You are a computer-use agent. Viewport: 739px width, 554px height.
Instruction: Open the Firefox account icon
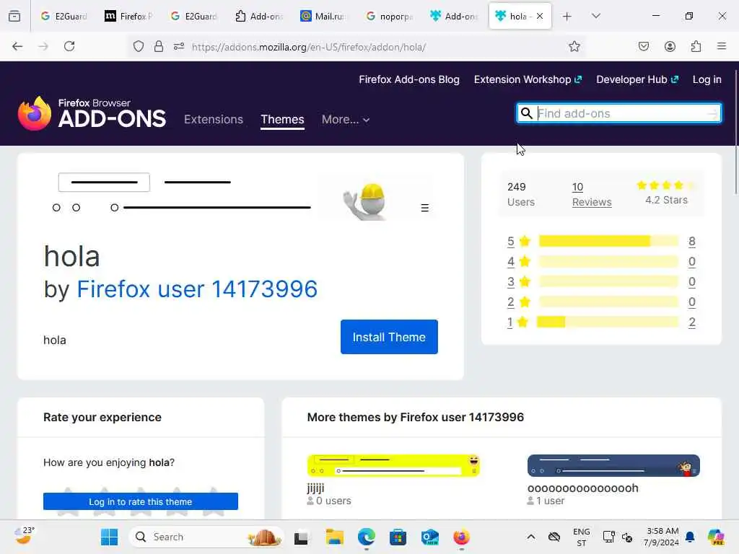(x=670, y=46)
